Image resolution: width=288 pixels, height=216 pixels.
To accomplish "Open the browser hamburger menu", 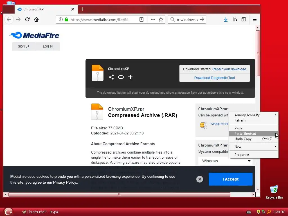I will click(x=255, y=19).
